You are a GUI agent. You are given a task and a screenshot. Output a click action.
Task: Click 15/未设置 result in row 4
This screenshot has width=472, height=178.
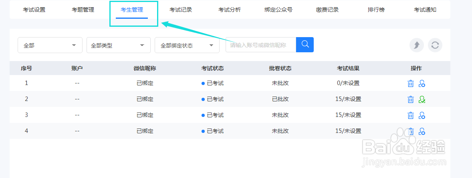pos(348,131)
